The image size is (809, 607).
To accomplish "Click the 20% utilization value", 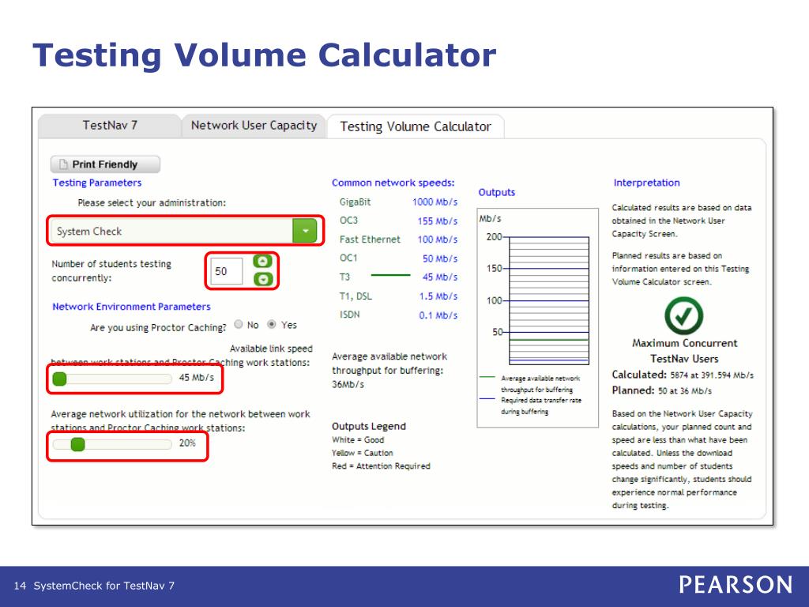I will coord(187,443).
